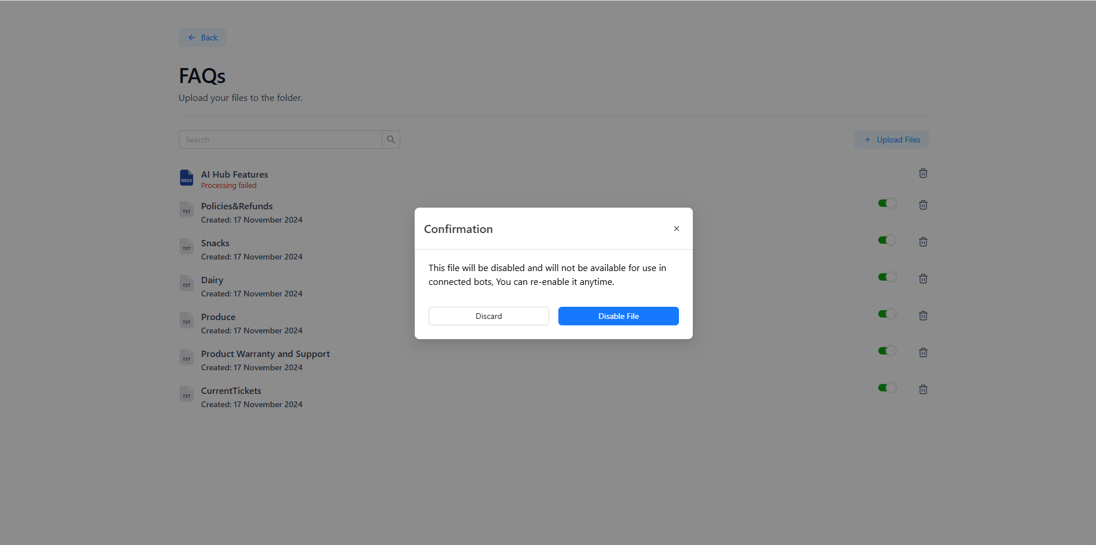Open the CurrentTickets file name

point(231,390)
